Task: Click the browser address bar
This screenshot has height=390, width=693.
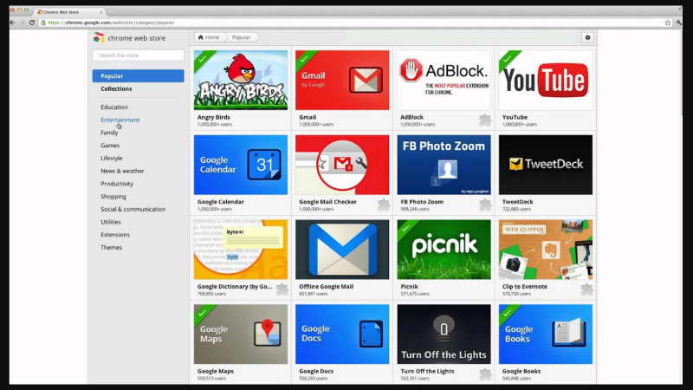Action: [352, 23]
